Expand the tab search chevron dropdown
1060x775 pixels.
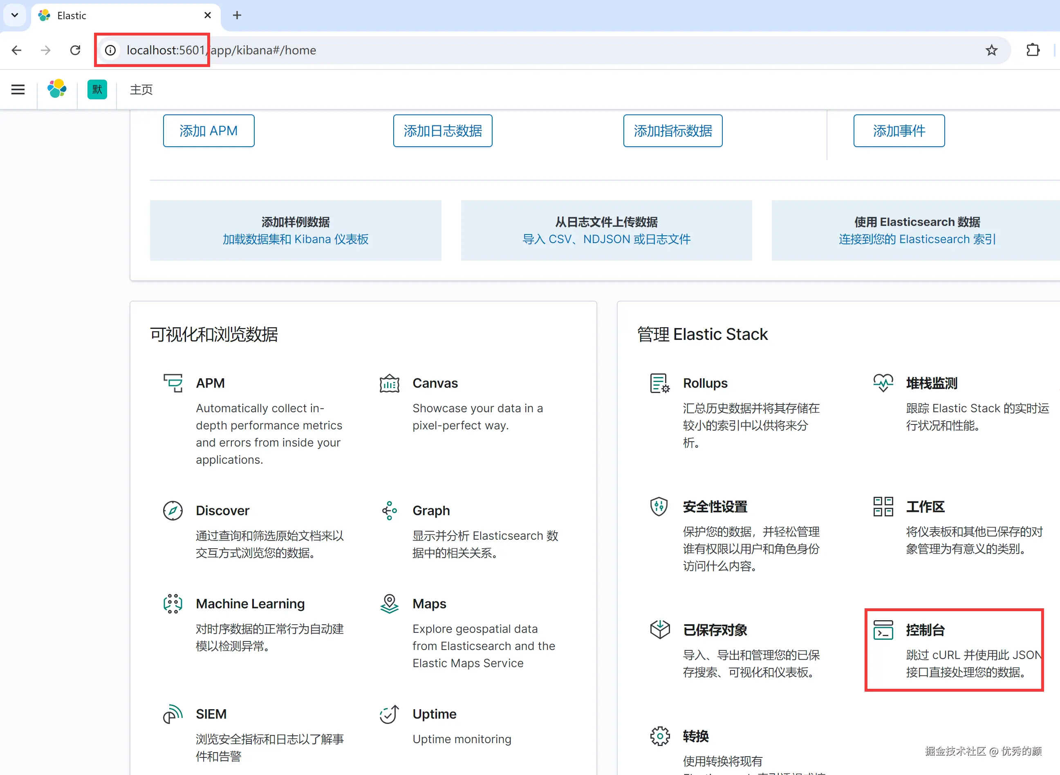[x=15, y=15]
